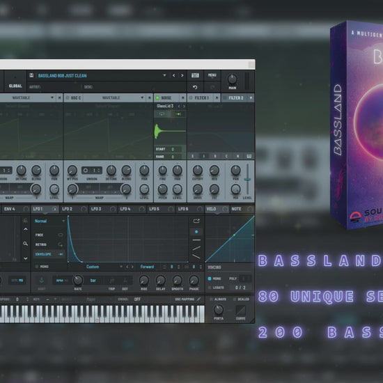
Task: Toggle the noise one-shot arrow icon
Action: pyautogui.click(x=178, y=114)
